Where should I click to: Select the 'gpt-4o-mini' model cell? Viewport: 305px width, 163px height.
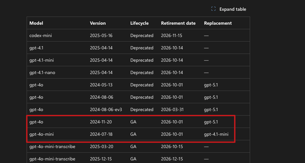click(42, 134)
